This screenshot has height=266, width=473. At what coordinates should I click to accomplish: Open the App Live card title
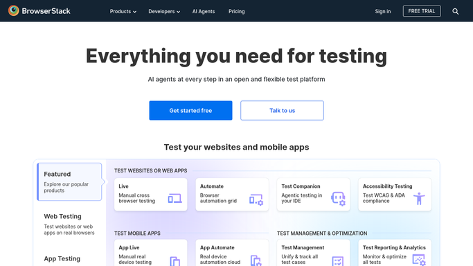pyautogui.click(x=129, y=247)
